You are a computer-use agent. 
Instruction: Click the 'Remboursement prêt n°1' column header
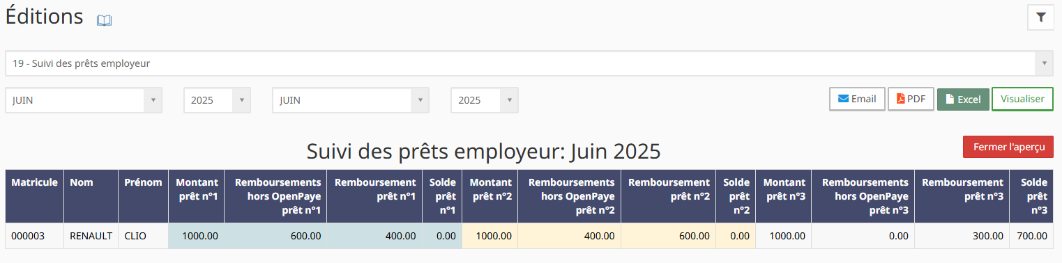pos(374,196)
